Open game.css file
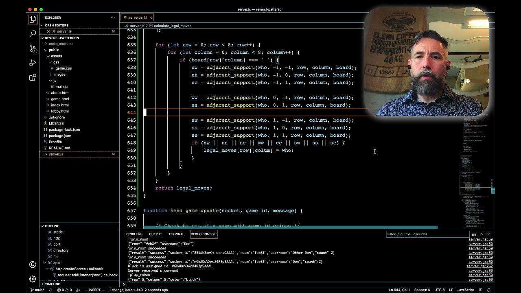 (x=63, y=68)
